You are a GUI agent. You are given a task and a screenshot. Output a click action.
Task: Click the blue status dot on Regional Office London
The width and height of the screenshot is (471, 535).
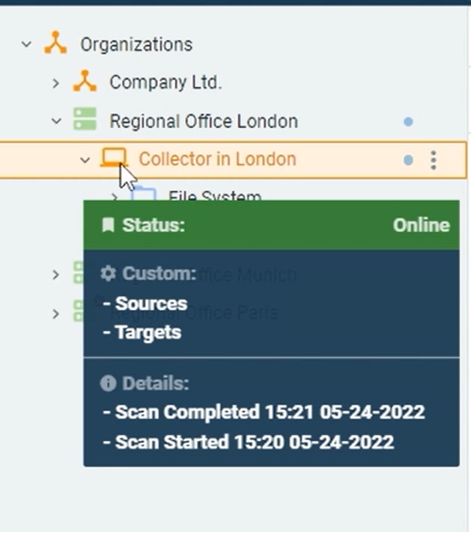pos(409,121)
